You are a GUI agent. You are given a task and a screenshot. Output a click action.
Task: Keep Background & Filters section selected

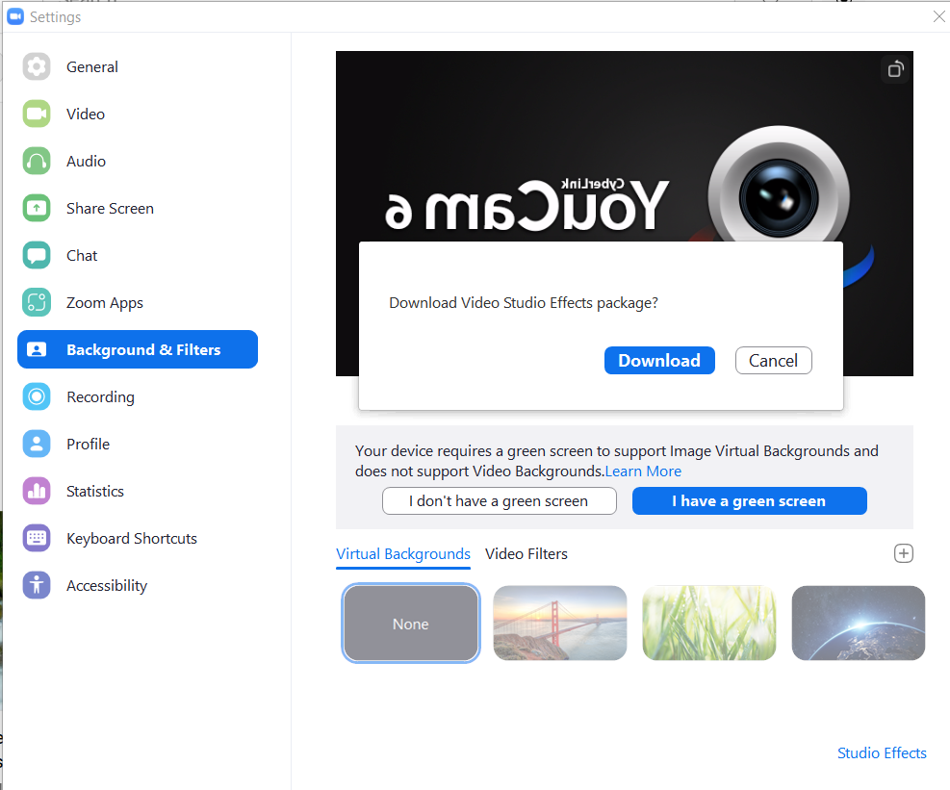click(137, 349)
